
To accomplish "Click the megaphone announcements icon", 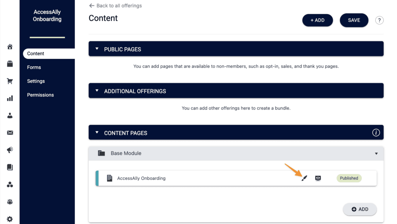I will (10, 150).
